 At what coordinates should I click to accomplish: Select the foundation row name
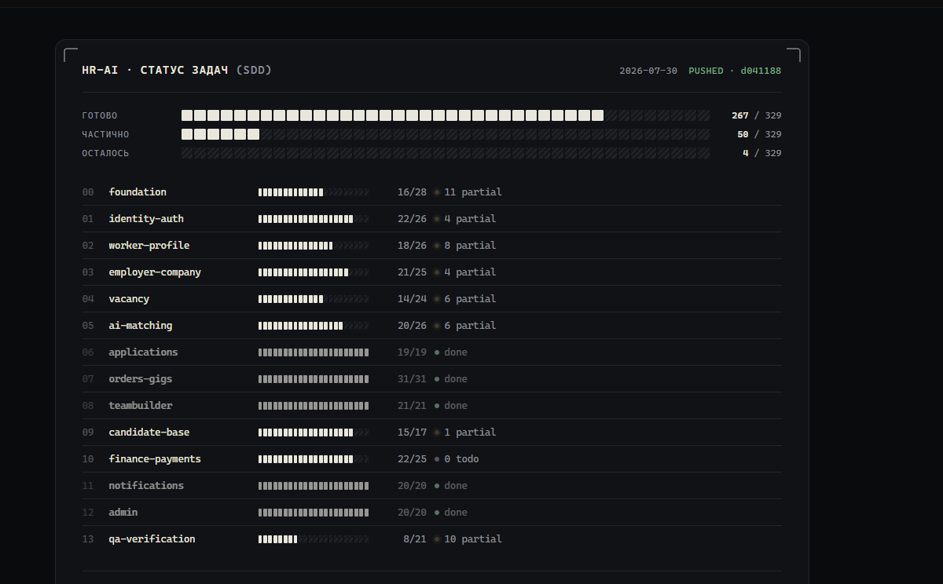tap(138, 192)
